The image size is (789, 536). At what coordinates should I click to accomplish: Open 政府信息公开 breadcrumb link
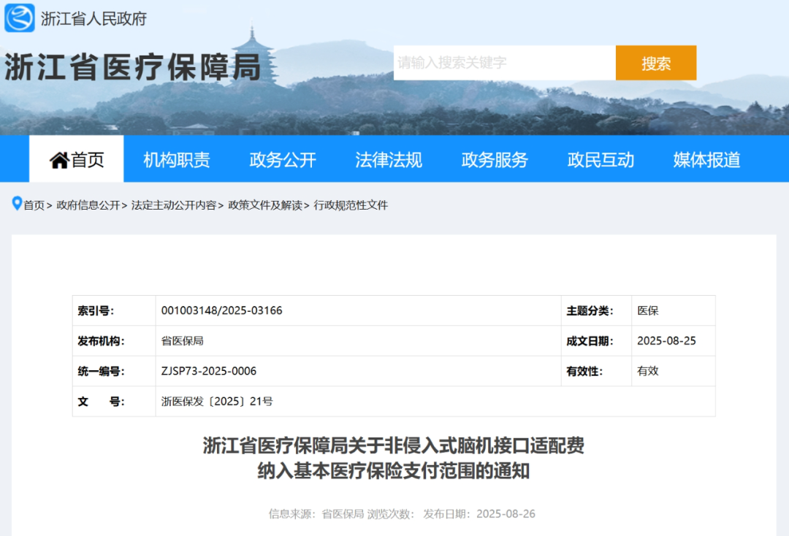pyautogui.click(x=88, y=205)
